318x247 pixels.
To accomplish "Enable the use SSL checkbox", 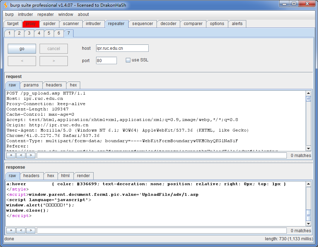I will (128, 60).
